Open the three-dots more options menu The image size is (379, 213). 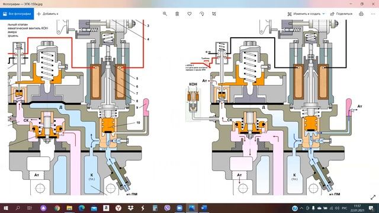coord(373,14)
